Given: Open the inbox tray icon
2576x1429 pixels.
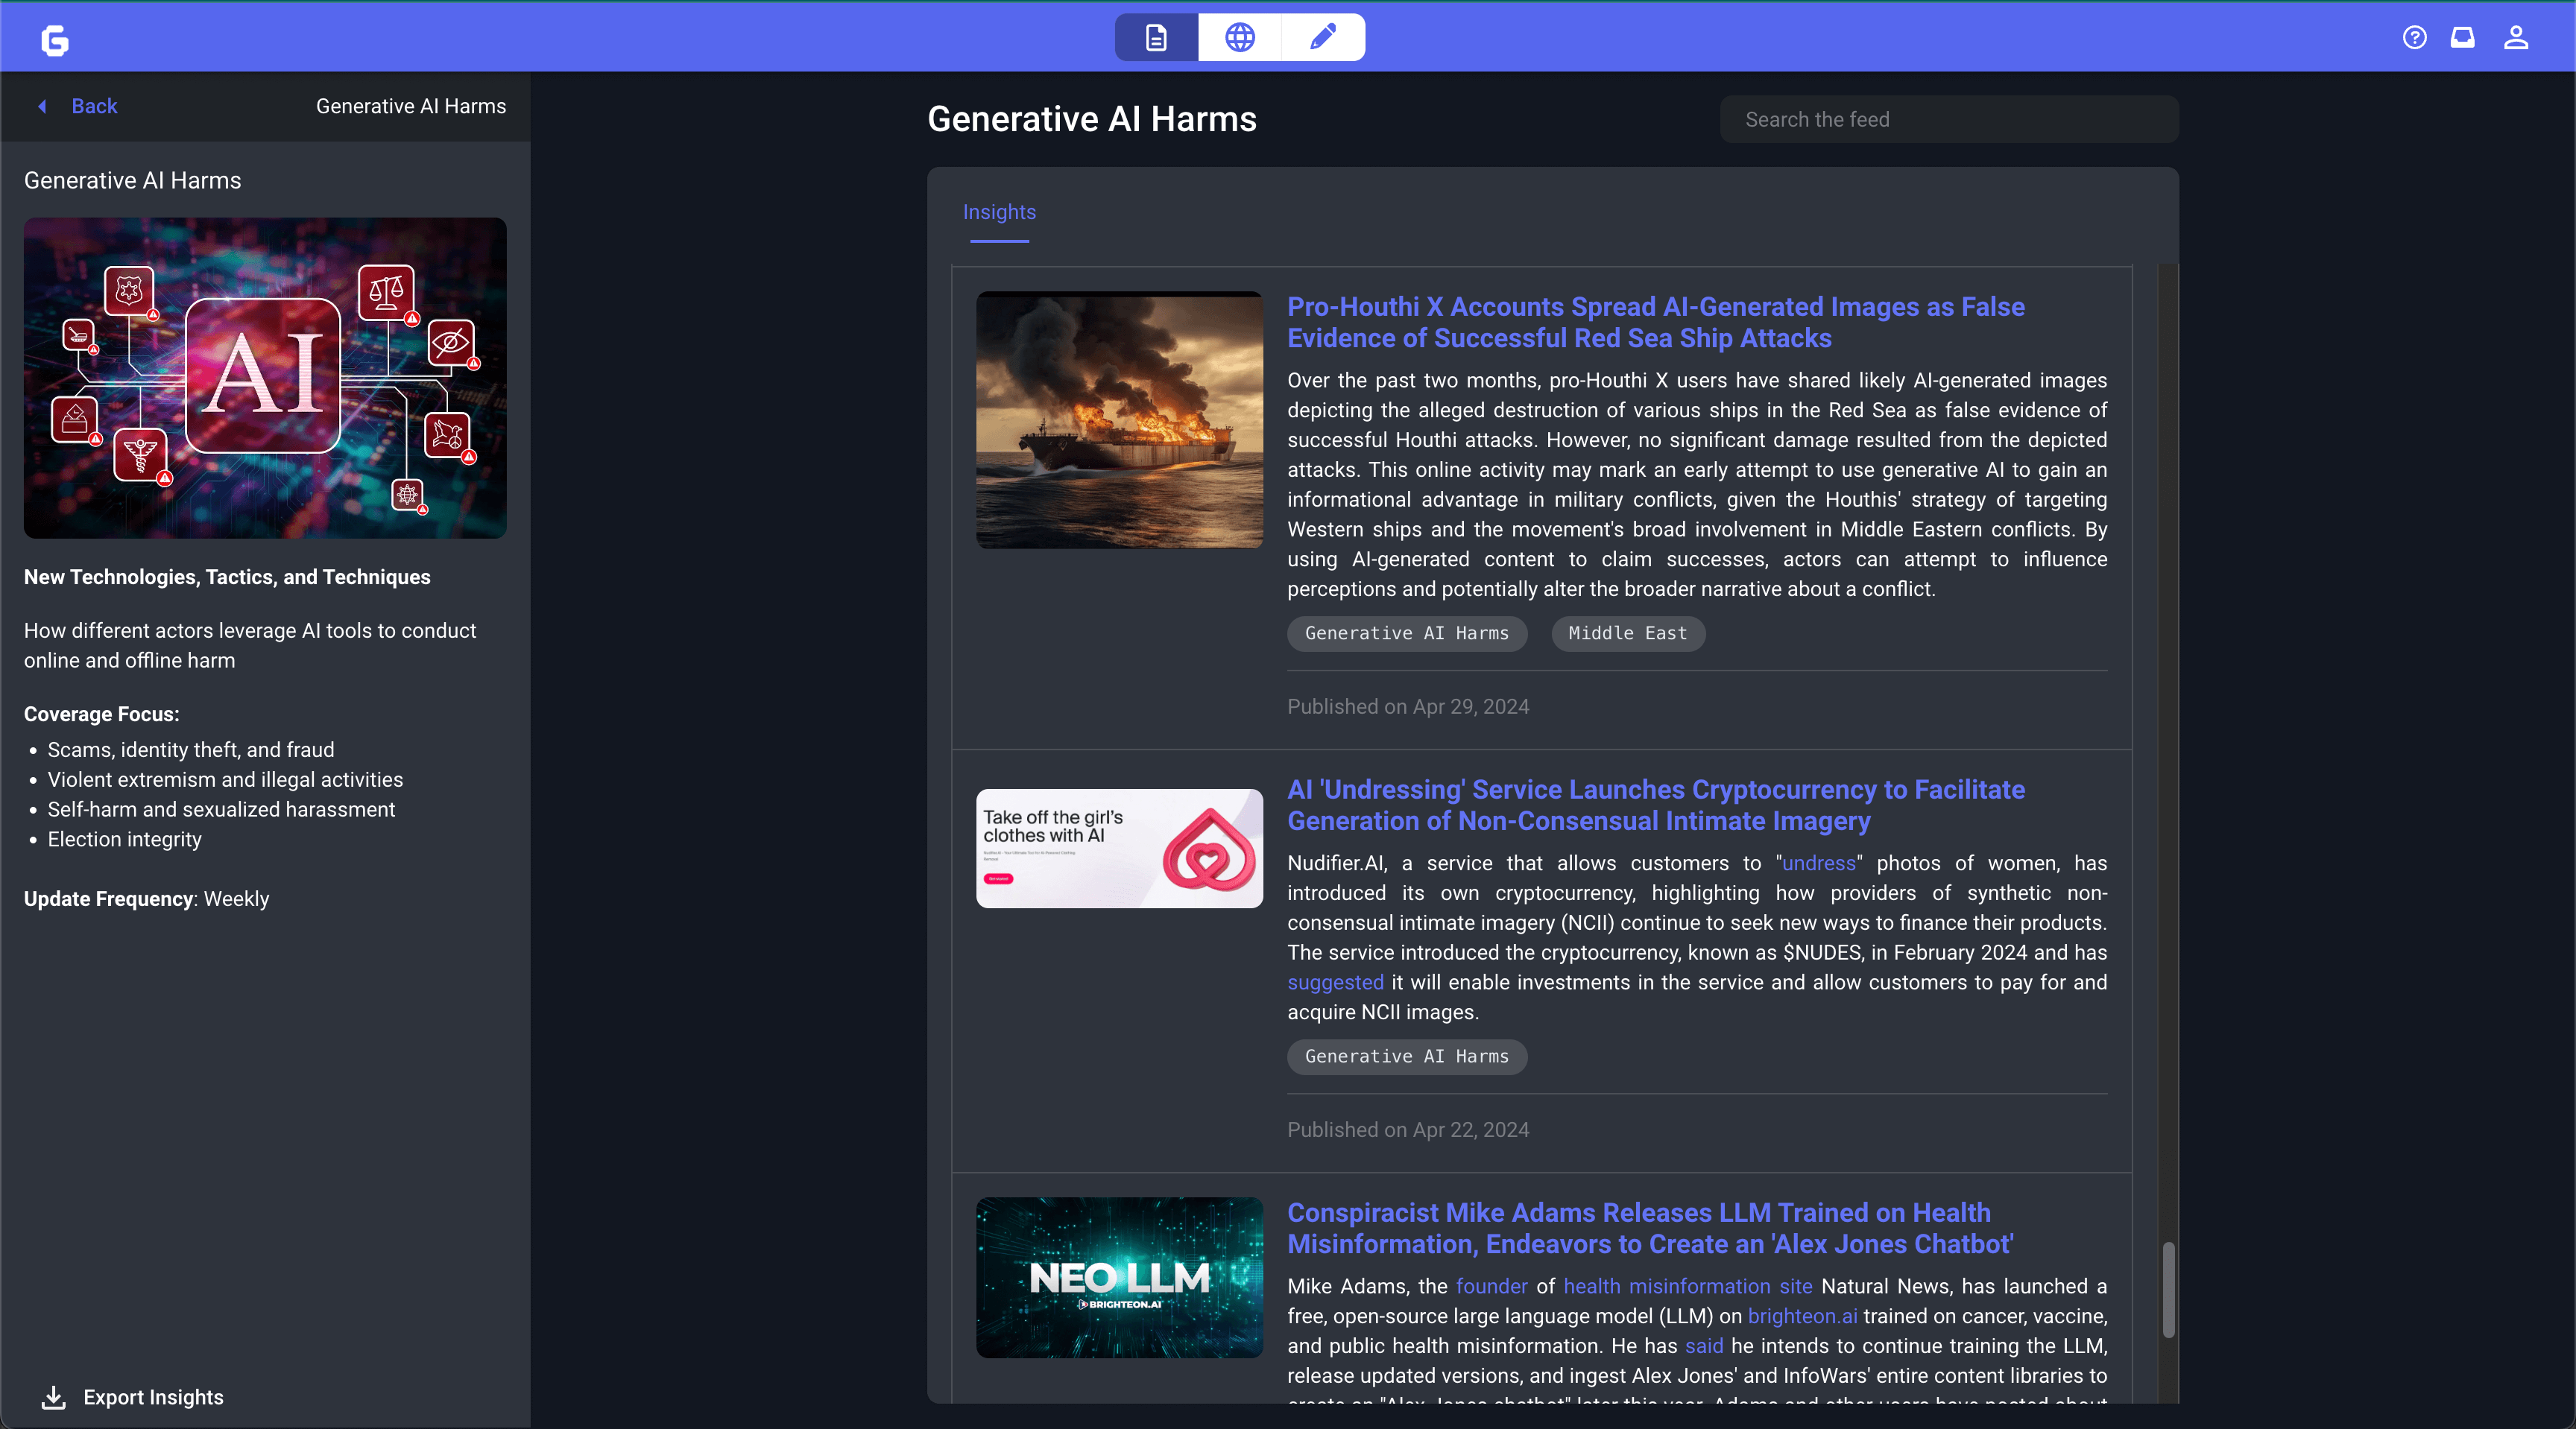Looking at the screenshot, I should coord(2463,38).
